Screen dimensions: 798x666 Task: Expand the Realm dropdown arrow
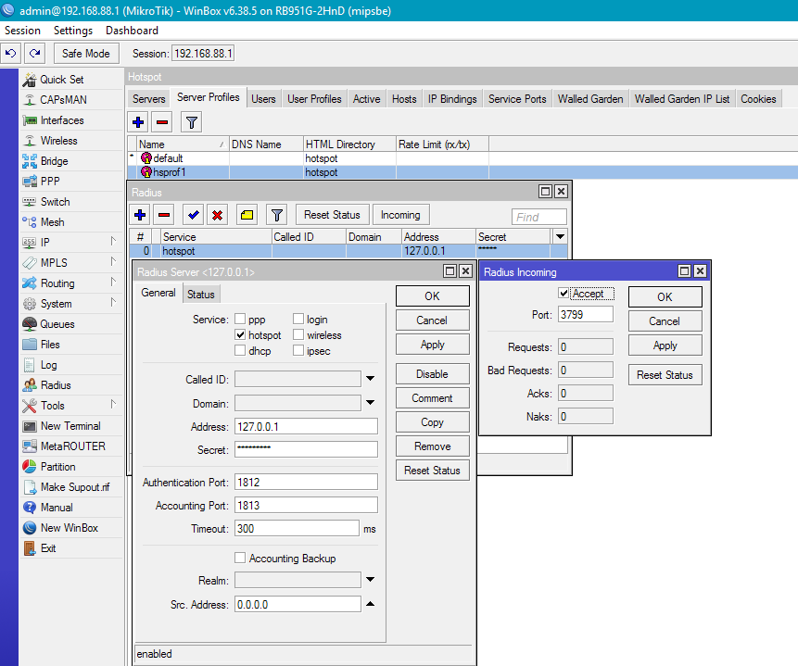pyautogui.click(x=370, y=580)
